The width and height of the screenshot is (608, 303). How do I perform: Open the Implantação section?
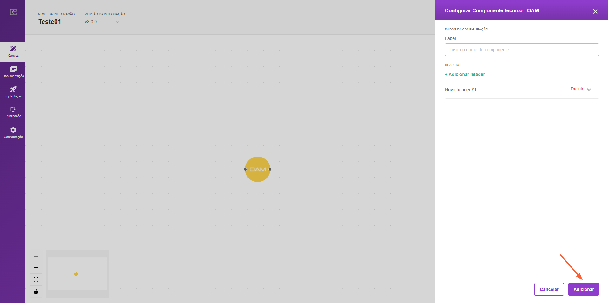[13, 92]
